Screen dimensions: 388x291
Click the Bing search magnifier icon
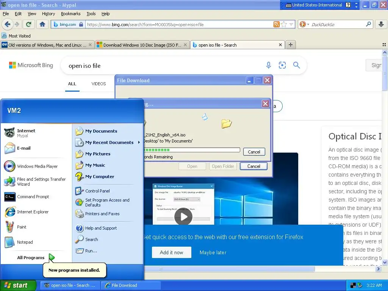(296, 65)
